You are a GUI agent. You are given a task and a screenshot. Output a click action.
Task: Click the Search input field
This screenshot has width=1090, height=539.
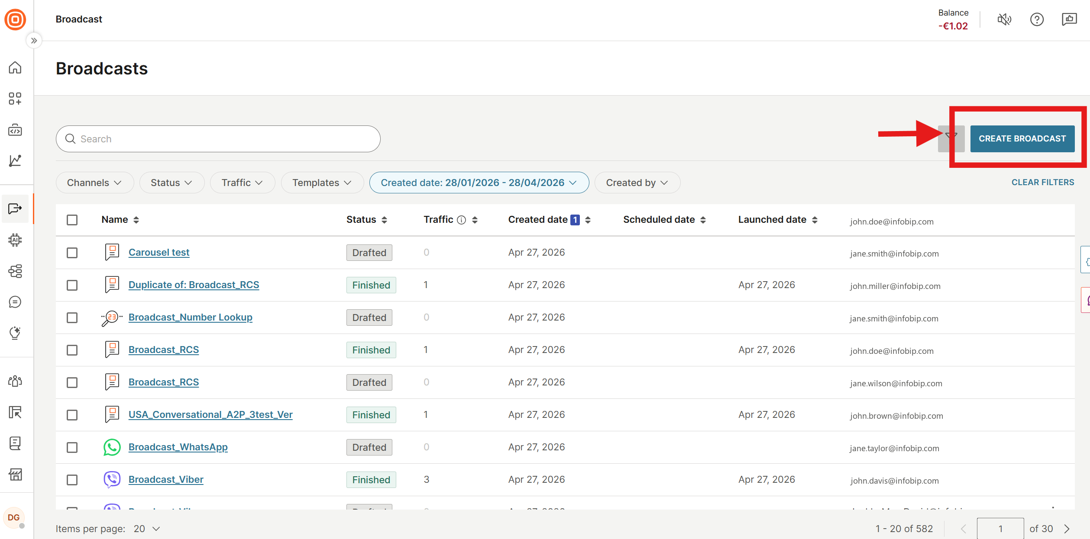point(218,139)
